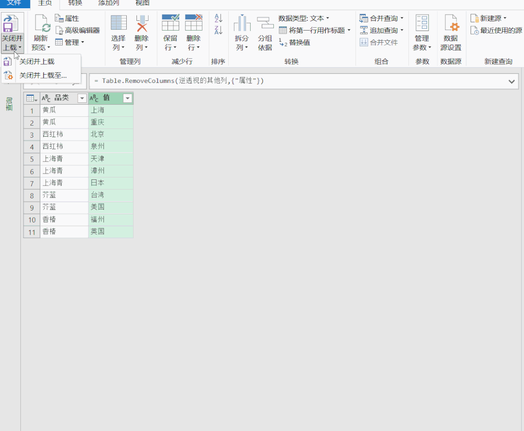Expand the 查询 side pane
The height and width of the screenshot is (431, 524).
9,104
